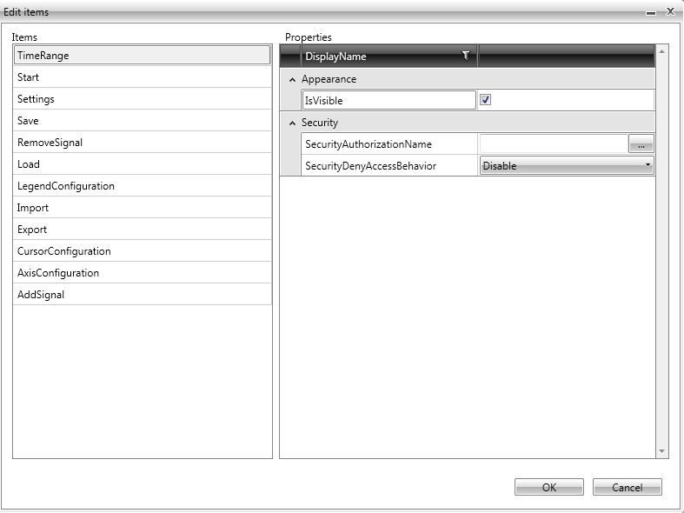
Task: Click the filter icon in DisplayName header
Action: [x=466, y=56]
